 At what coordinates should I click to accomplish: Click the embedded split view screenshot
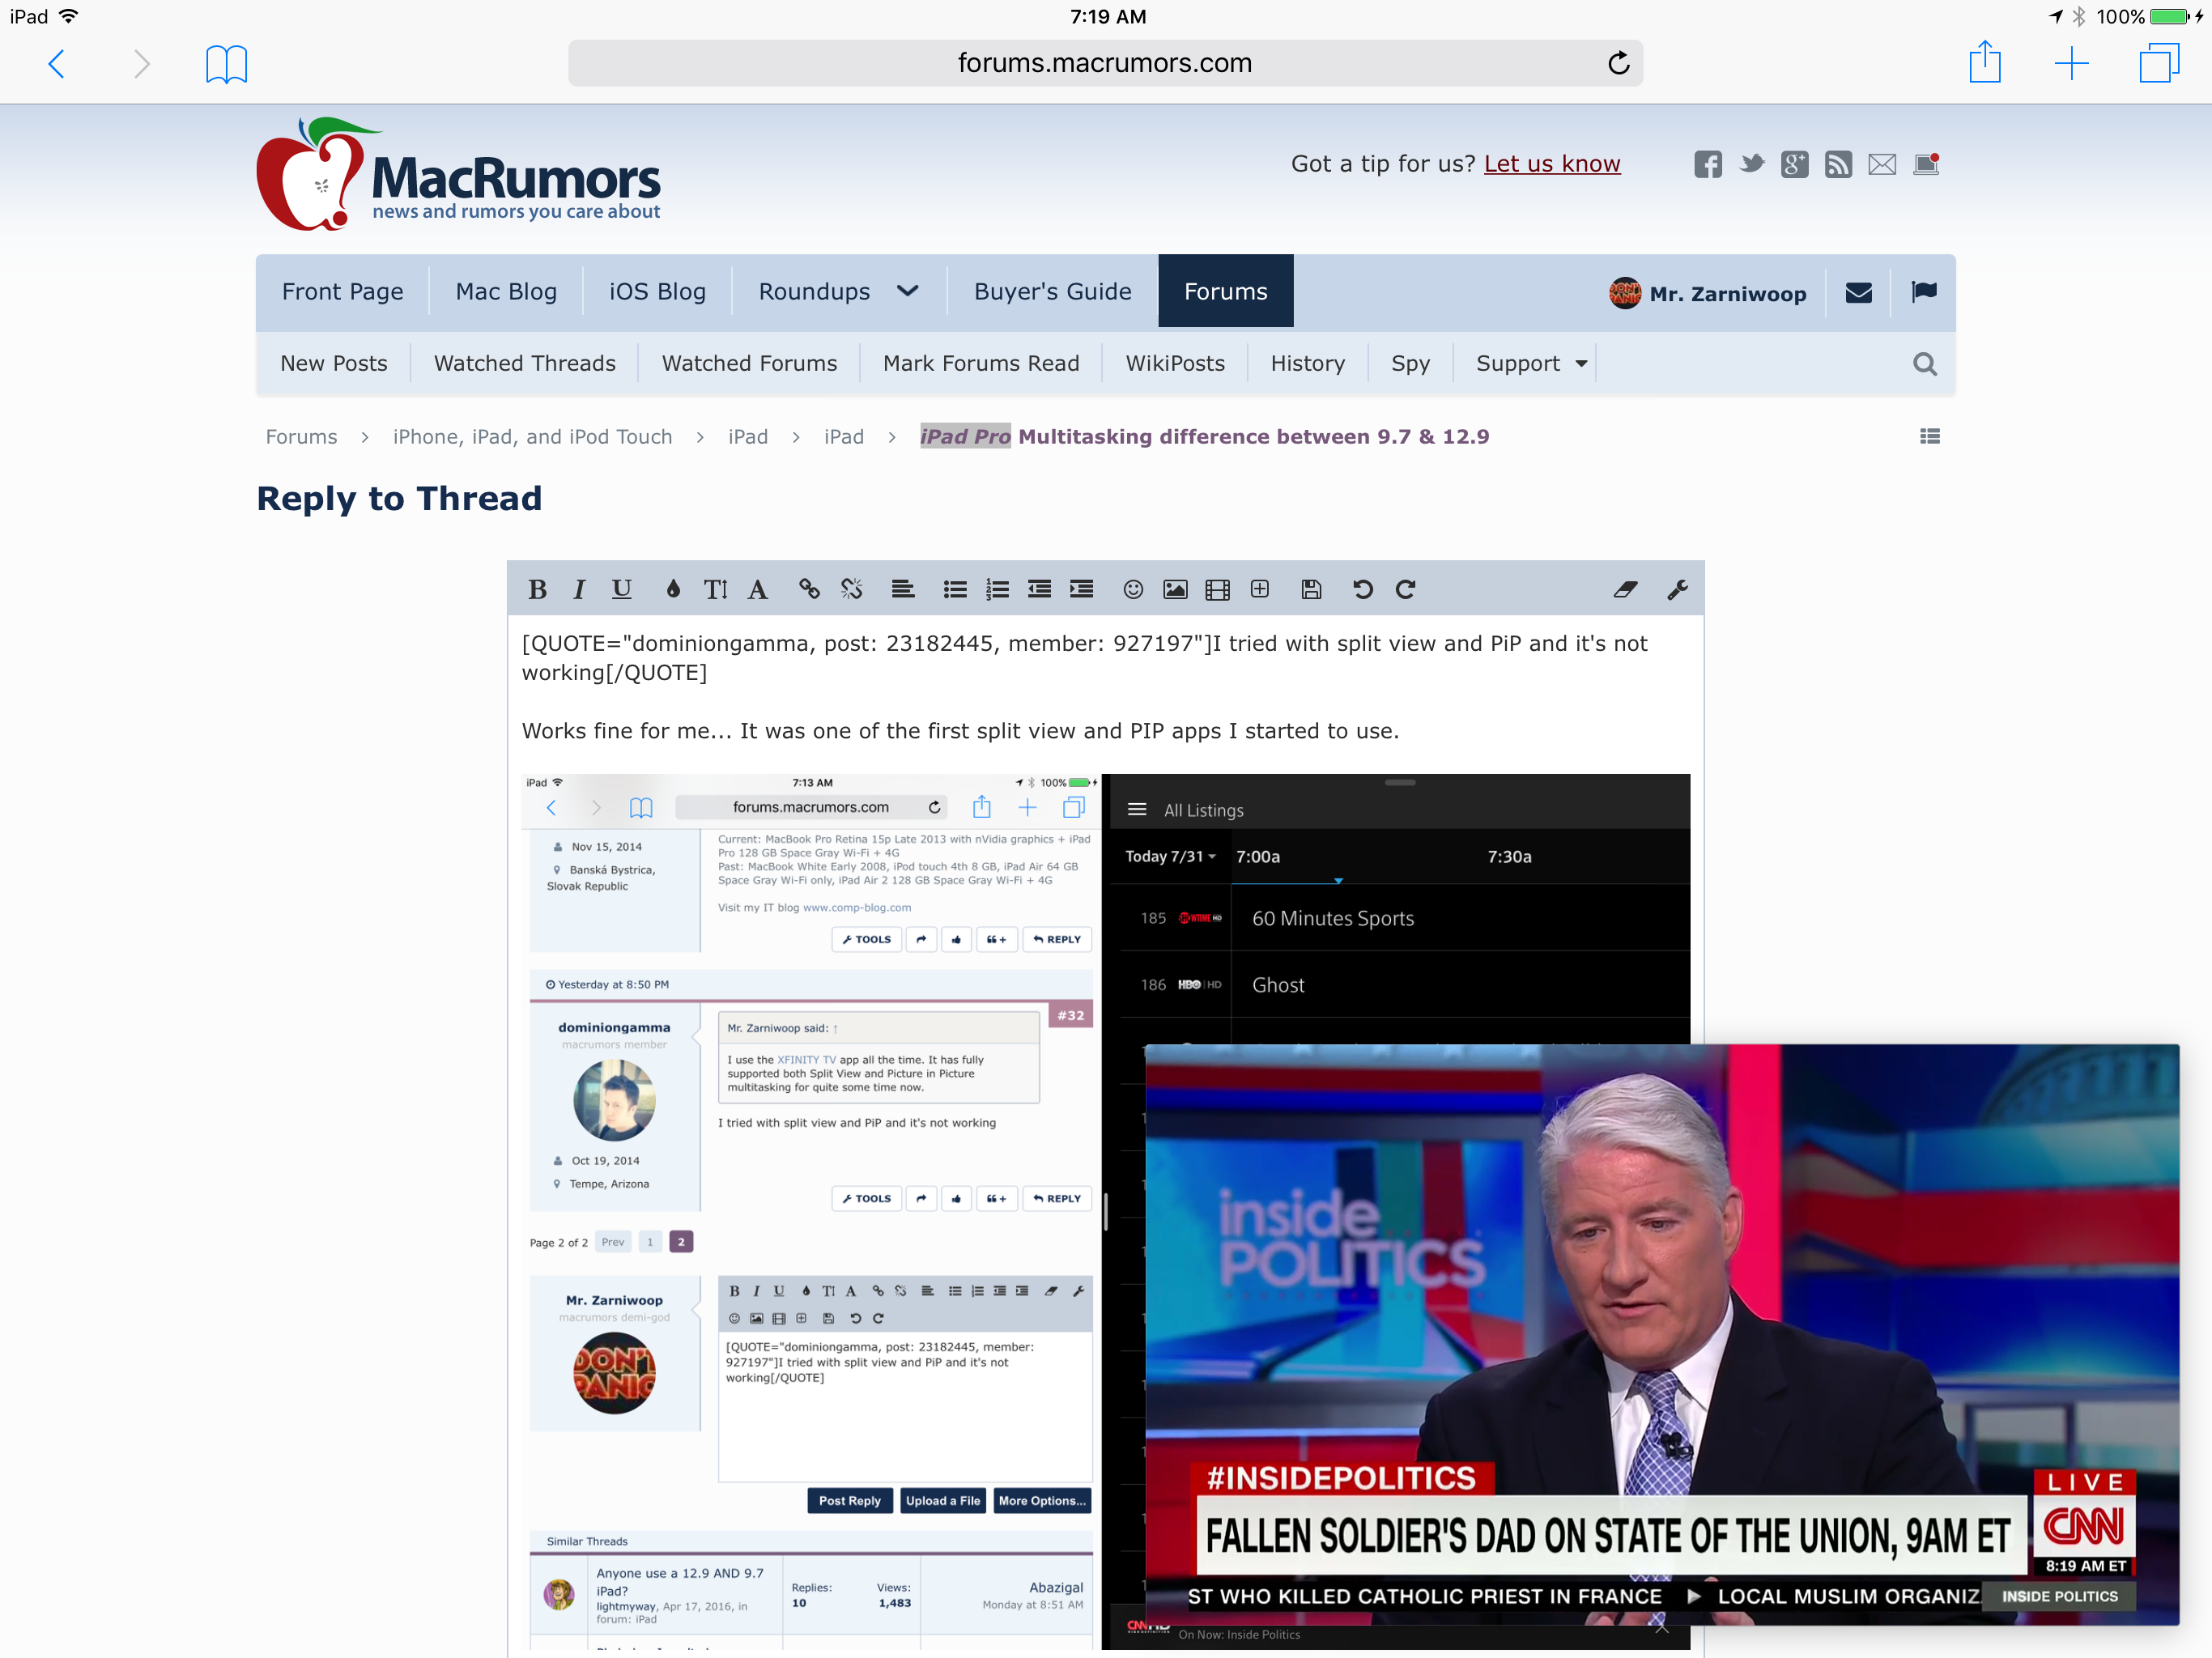[1105, 1211]
